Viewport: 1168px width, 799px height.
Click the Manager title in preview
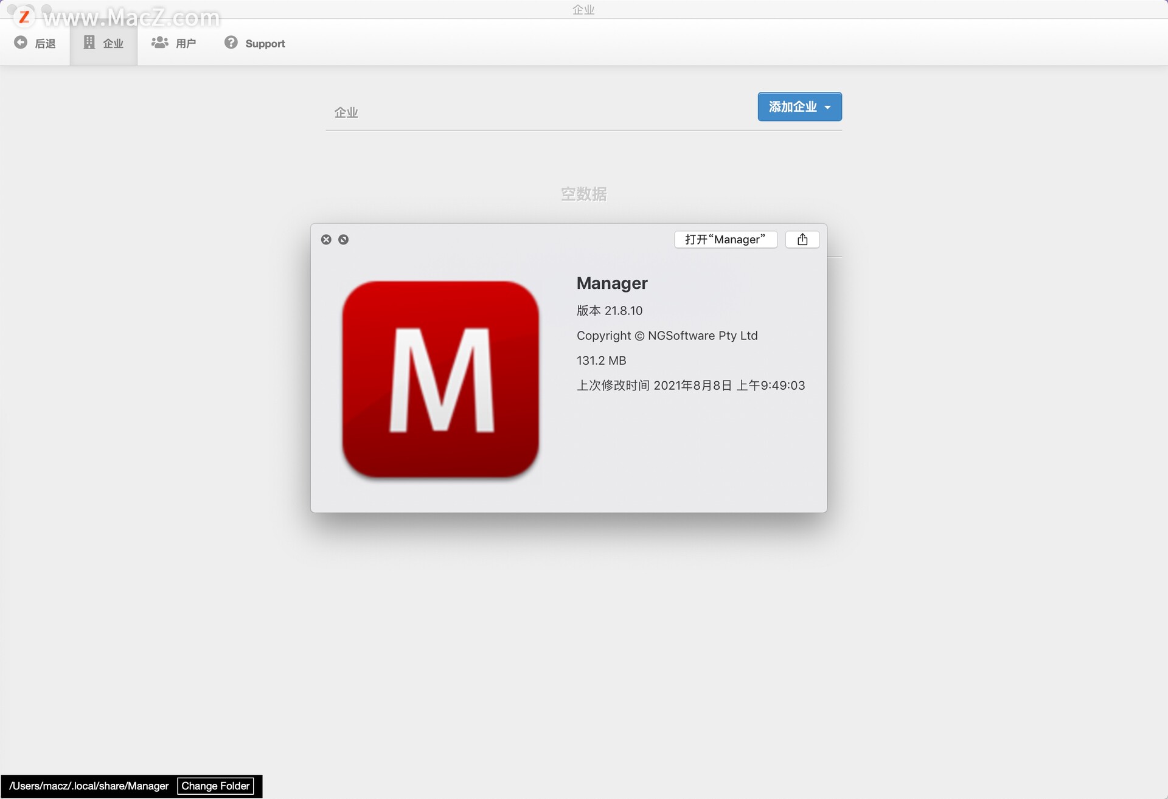612,283
